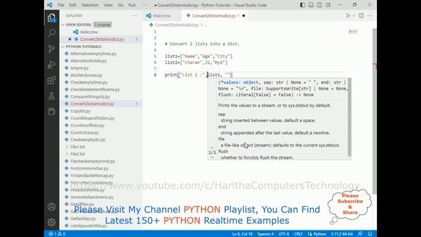
Task: Click unsaved dot on Convert2listsintodict.py tab
Action: pyautogui.click(x=244, y=16)
